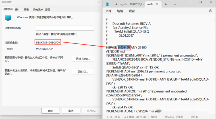Click the 7E5A7085669482637294 key line
216x119 pixels.
[x=124, y=95]
